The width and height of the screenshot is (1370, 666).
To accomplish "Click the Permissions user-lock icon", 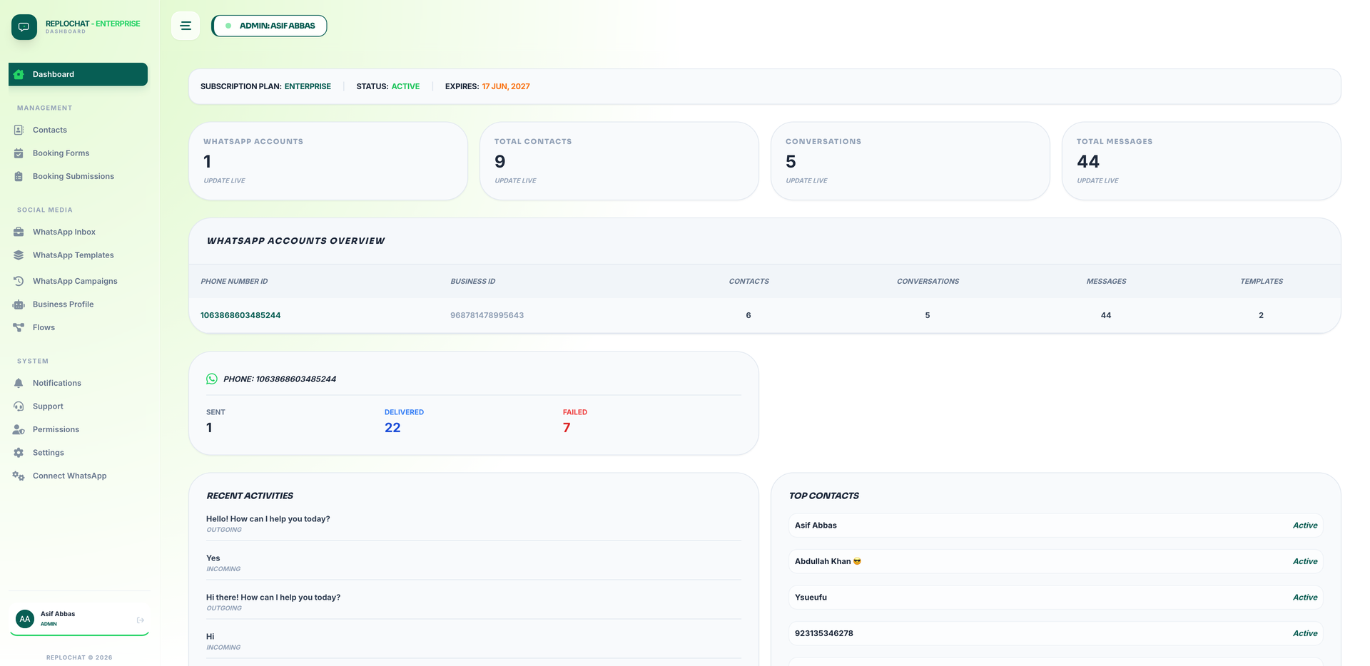I will [x=19, y=429].
